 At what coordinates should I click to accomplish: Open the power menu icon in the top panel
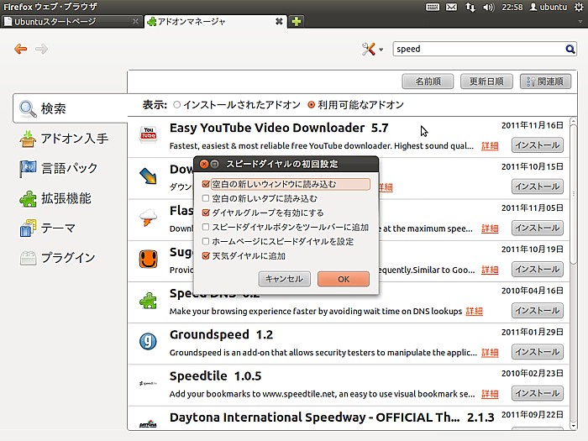579,7
